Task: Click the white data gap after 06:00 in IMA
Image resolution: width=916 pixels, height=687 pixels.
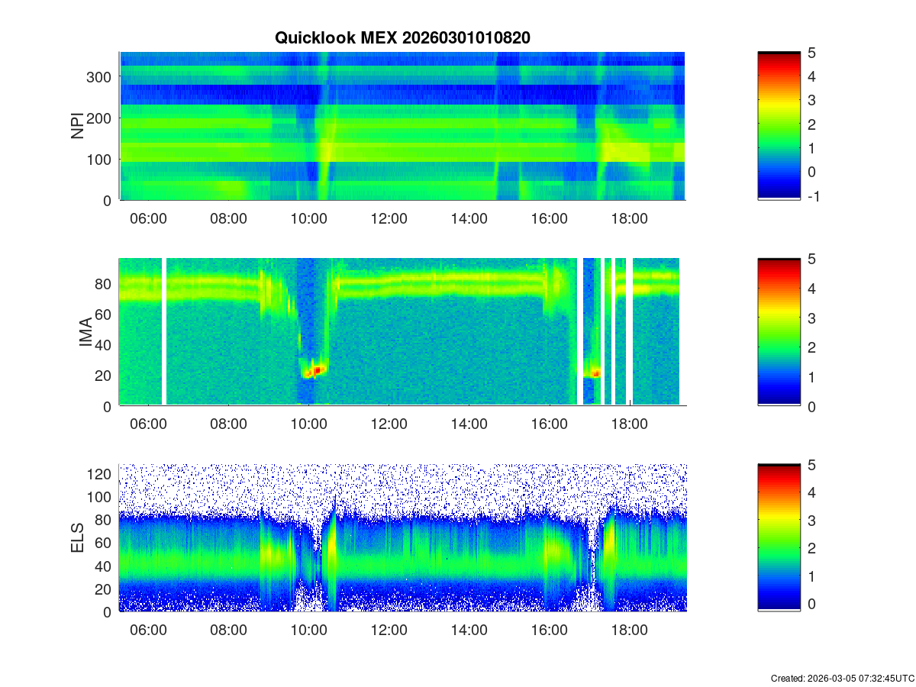Action: pos(164,332)
